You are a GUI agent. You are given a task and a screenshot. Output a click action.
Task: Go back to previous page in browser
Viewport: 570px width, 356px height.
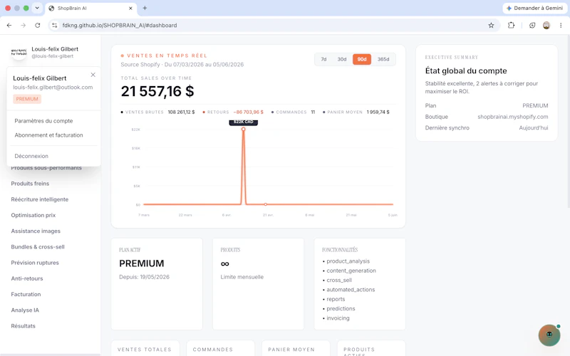point(9,26)
